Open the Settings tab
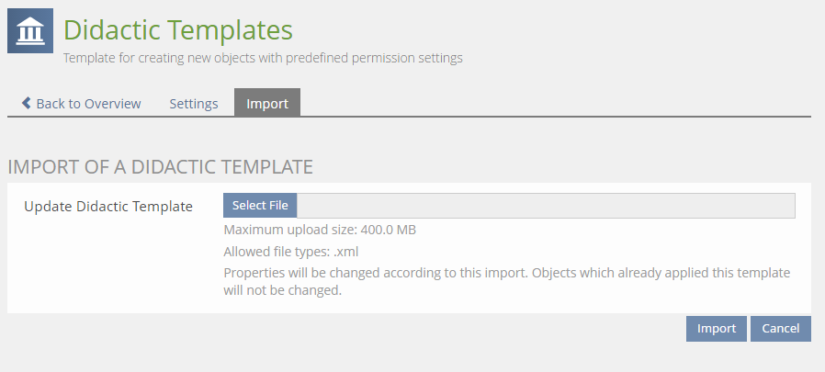The image size is (825, 372). pyautogui.click(x=194, y=103)
